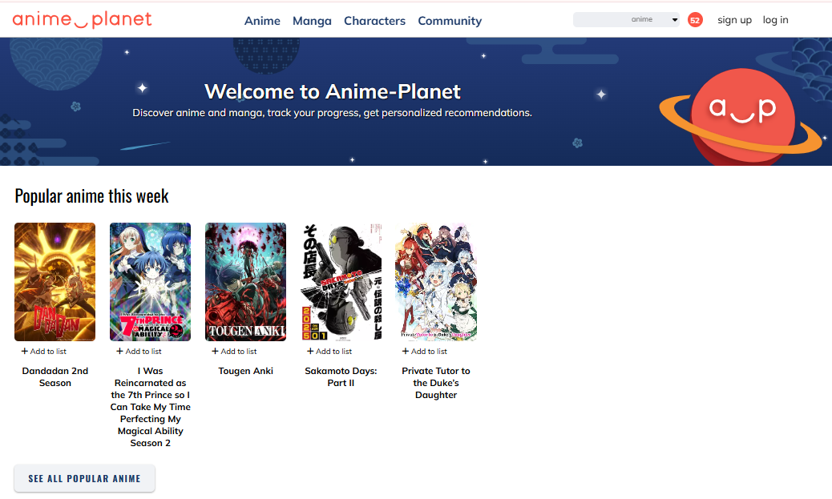Add 7th Prince Season 2 to list

coord(139,351)
